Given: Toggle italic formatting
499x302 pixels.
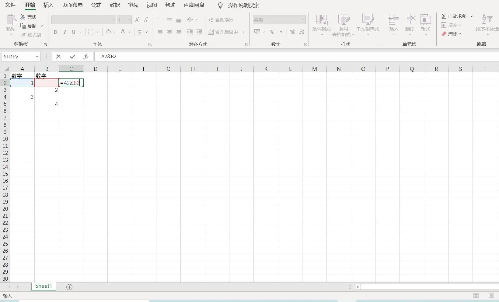Looking at the screenshot, I should tap(65, 32).
